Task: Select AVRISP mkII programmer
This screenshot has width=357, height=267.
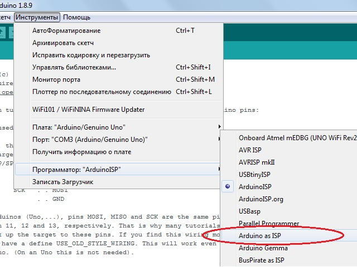Action: pos(290,162)
